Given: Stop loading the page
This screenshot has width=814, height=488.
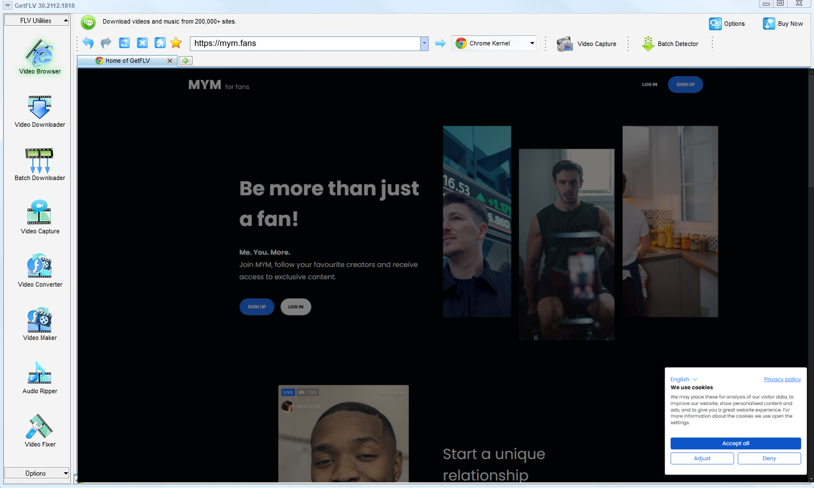Looking at the screenshot, I should [x=142, y=43].
